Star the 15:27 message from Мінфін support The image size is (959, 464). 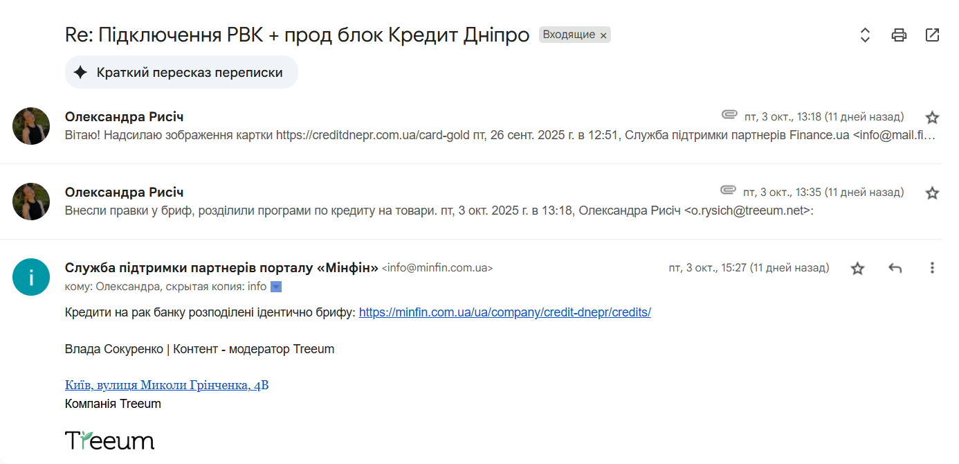point(857,268)
